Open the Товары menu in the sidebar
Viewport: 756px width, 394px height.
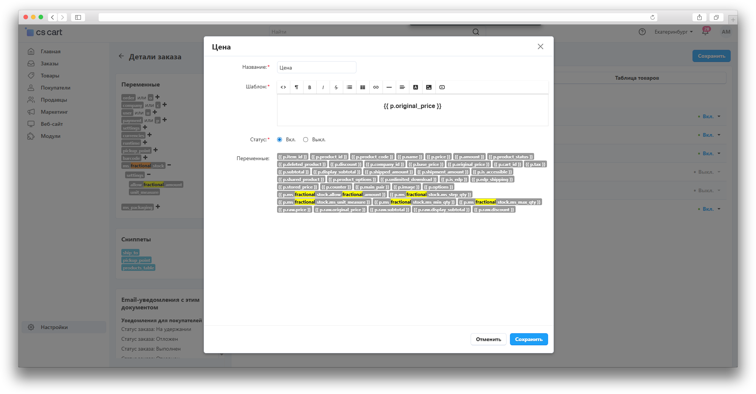coord(50,76)
